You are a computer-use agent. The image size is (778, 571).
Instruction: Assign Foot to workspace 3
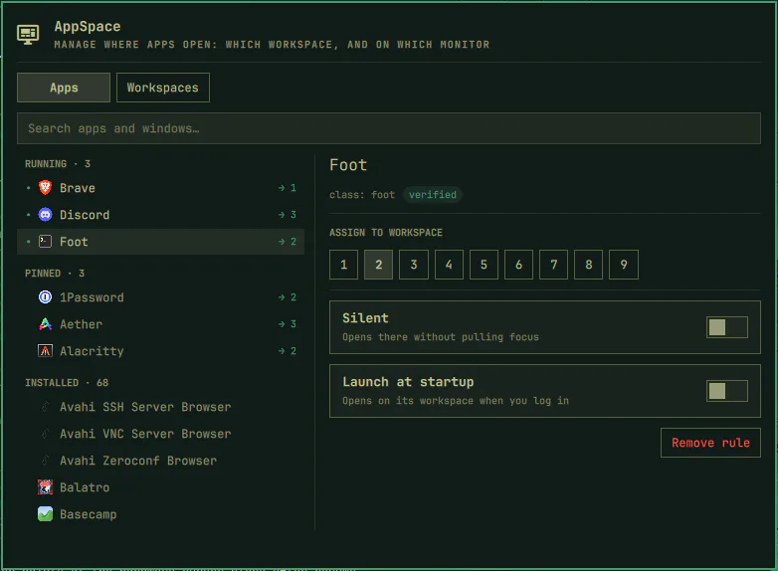[414, 265]
